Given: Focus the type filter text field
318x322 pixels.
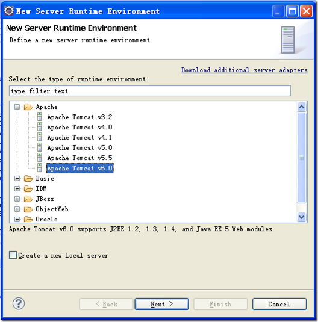Looking at the screenshot, I should tap(150, 91).
